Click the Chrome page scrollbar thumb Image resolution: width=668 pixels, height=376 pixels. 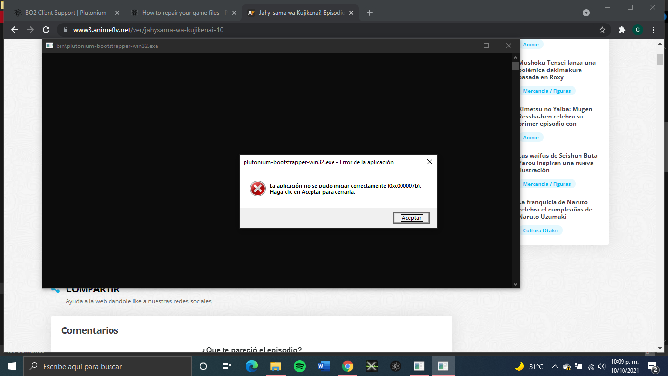[x=660, y=60]
